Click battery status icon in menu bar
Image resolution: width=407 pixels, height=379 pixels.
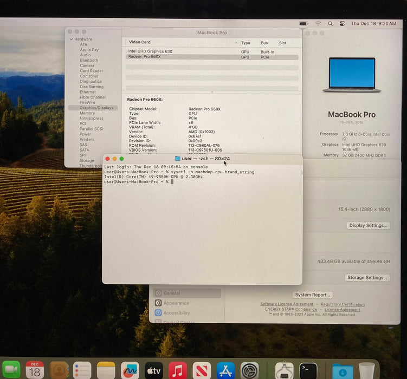click(303, 24)
